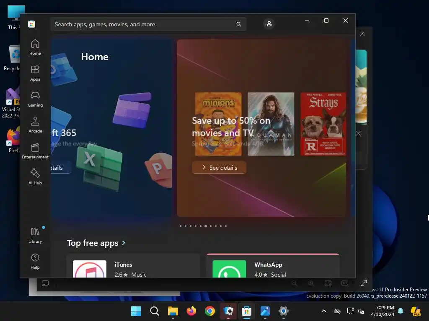Launch Google Chrome from taskbar
Image resolution: width=429 pixels, height=321 pixels.
[210, 311]
